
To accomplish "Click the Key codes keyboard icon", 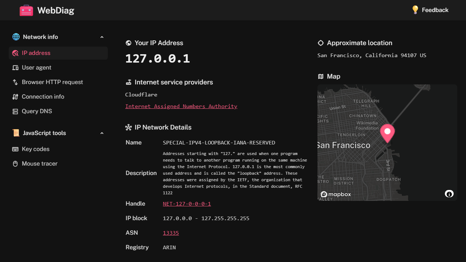I will click(x=15, y=149).
